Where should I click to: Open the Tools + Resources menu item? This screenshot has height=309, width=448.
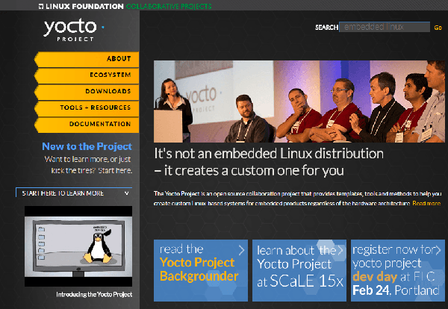(x=87, y=108)
